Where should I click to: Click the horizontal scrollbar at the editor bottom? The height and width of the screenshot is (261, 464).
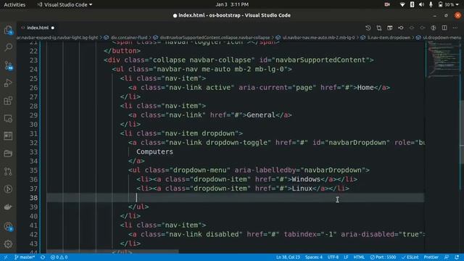tap(112, 252)
